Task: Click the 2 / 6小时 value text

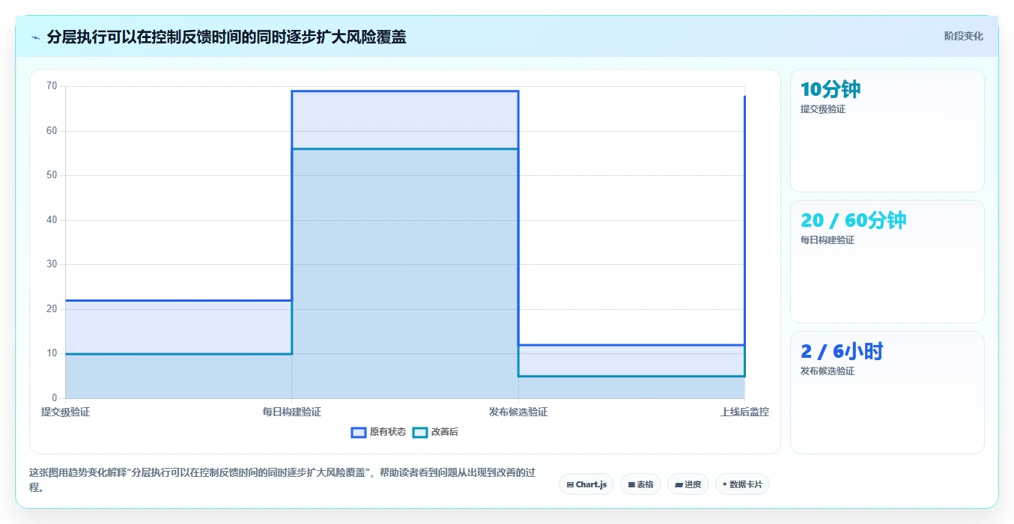Action: coord(843,352)
